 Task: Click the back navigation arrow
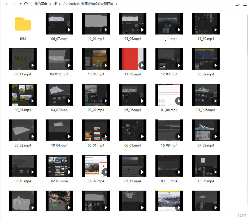(x=7, y=4)
